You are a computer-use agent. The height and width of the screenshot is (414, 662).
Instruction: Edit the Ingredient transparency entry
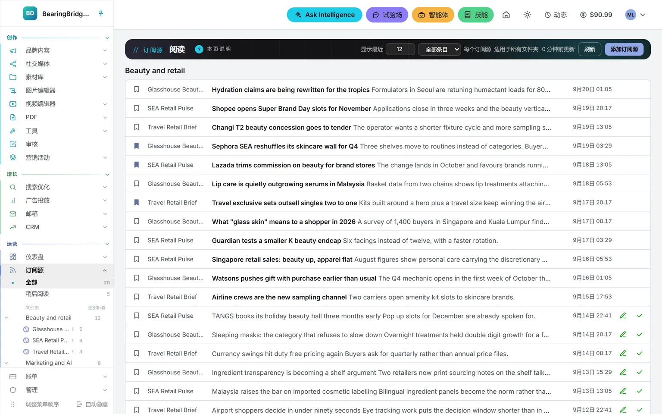[x=623, y=372]
